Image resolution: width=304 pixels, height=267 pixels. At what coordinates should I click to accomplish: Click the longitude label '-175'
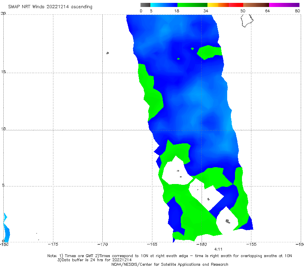coord(53,244)
